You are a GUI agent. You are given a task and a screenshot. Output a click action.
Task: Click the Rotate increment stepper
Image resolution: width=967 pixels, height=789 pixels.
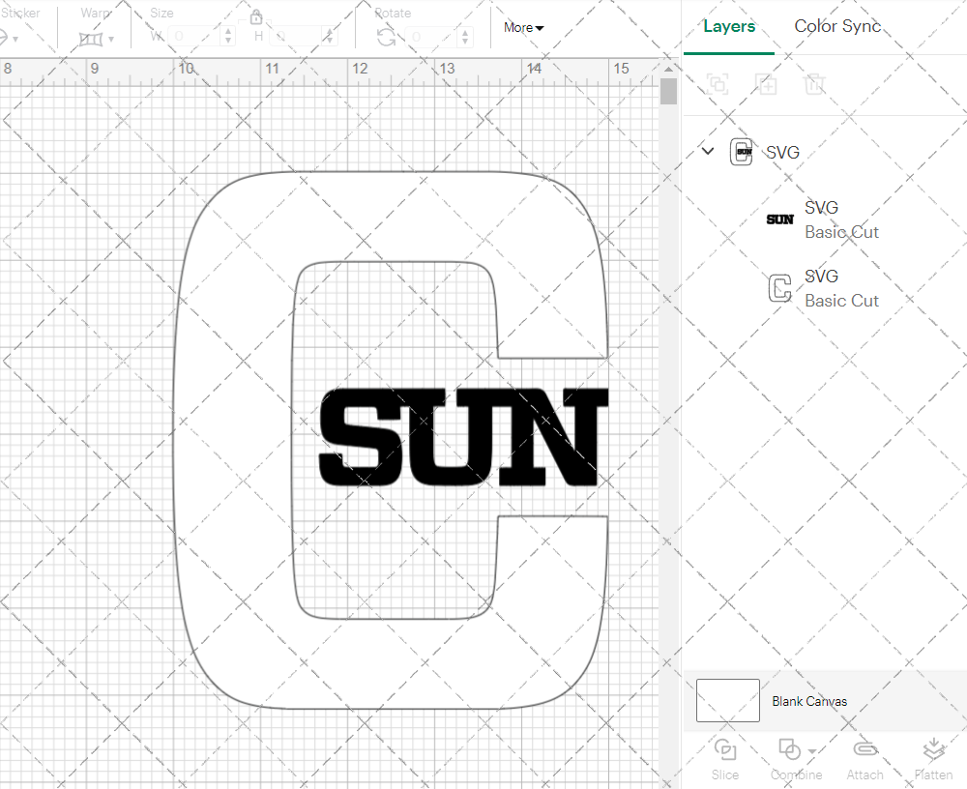pyautogui.click(x=464, y=37)
